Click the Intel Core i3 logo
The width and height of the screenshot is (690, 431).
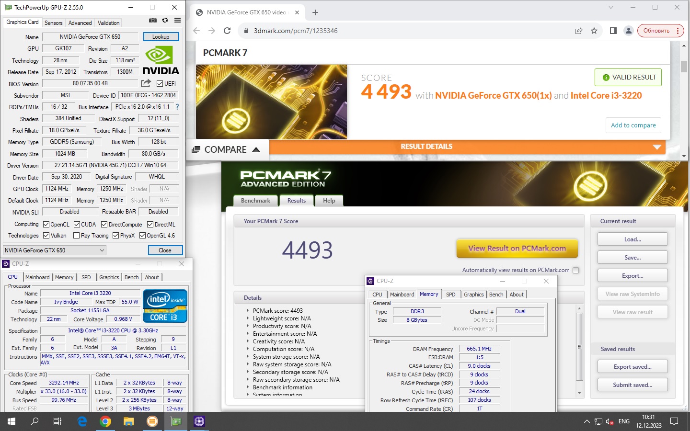[x=165, y=306]
